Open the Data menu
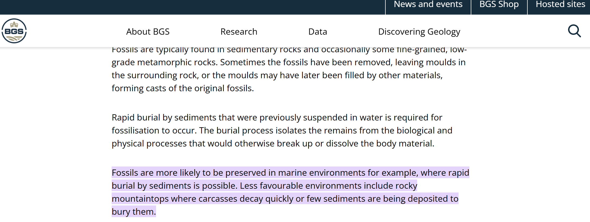Screen dimensions: 590x222 (318, 32)
